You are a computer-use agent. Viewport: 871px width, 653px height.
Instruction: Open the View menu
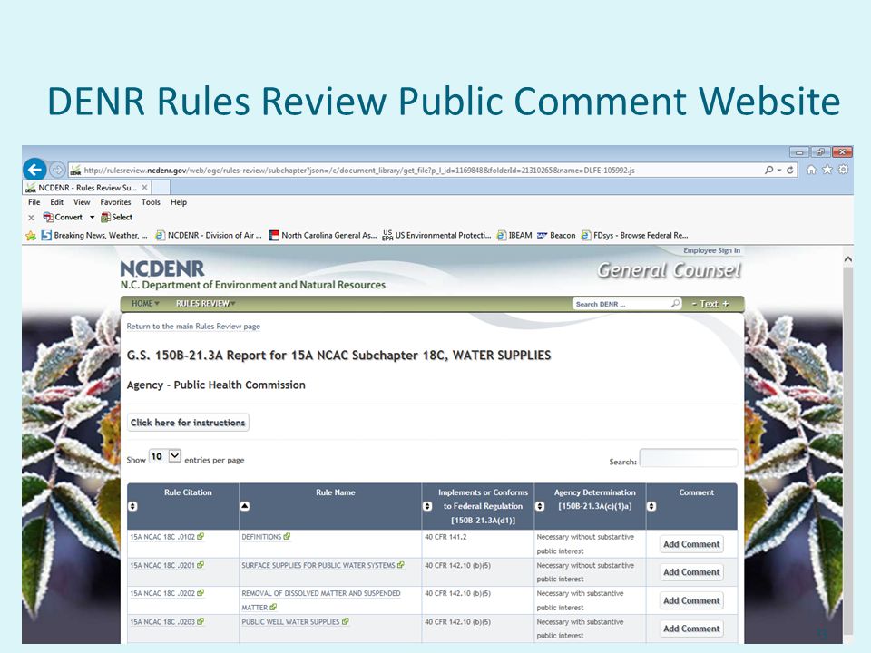(x=82, y=202)
